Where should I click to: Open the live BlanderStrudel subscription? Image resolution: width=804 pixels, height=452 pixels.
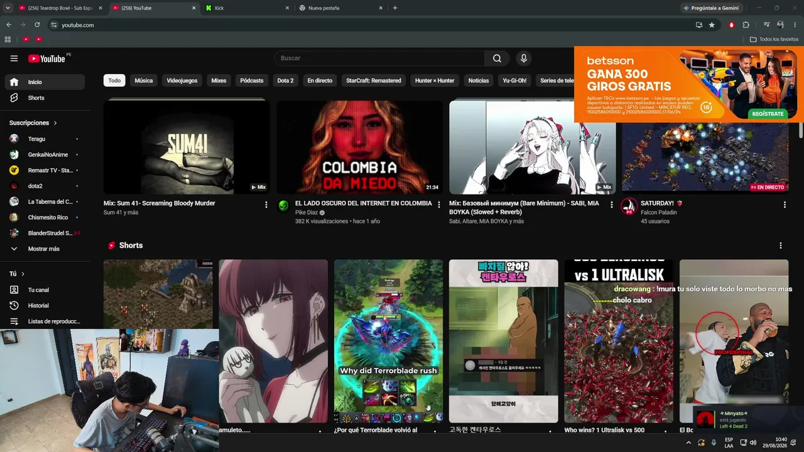[45, 233]
